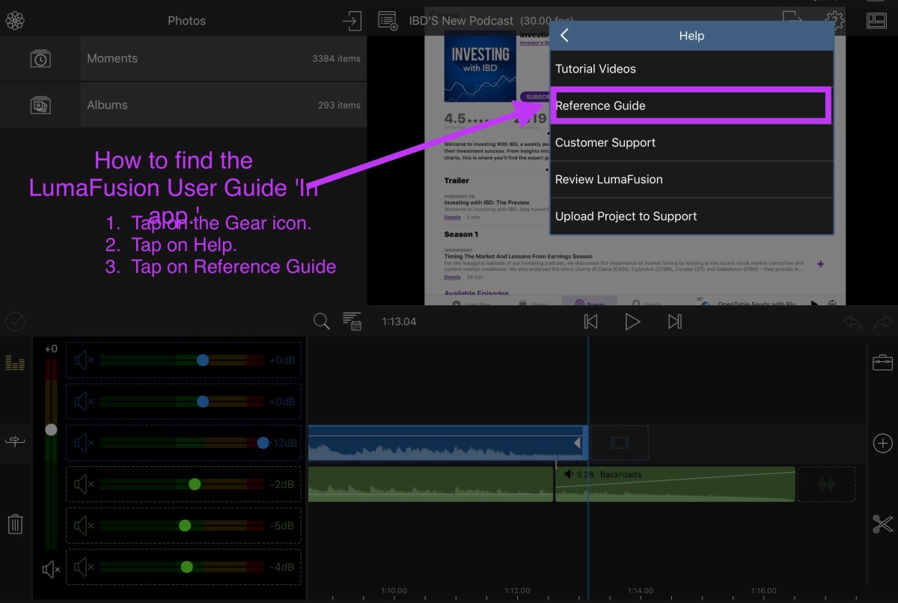
Task: Click the -2dB track volume slider knob
Action: click(195, 484)
